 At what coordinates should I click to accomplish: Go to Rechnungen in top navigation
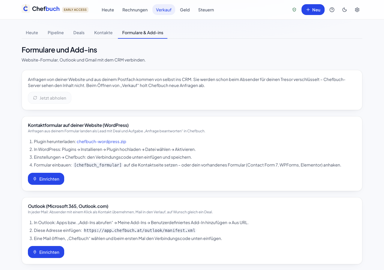(x=135, y=10)
